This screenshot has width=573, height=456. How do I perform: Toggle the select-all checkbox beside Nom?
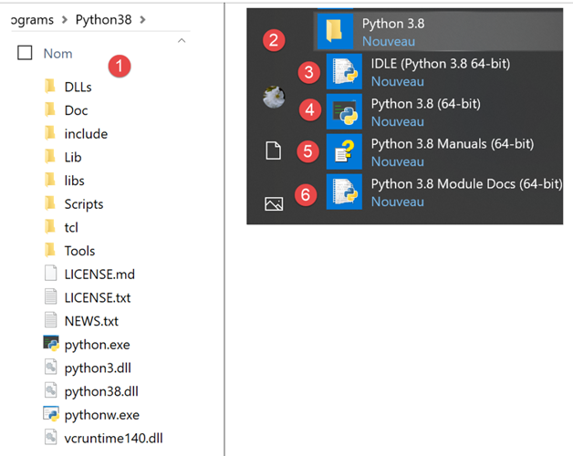(25, 54)
